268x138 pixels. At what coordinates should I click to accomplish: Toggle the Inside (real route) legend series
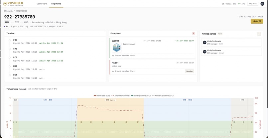pyautogui.click(x=101, y=95)
